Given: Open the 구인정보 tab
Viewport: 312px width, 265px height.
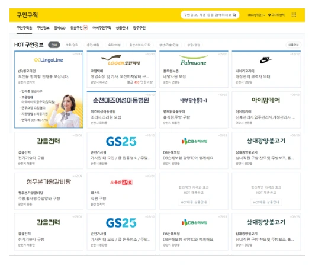Looking at the screenshot, I should [43, 28].
